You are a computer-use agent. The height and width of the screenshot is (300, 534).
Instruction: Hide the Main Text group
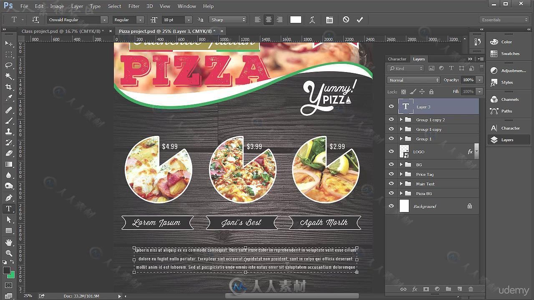391,184
